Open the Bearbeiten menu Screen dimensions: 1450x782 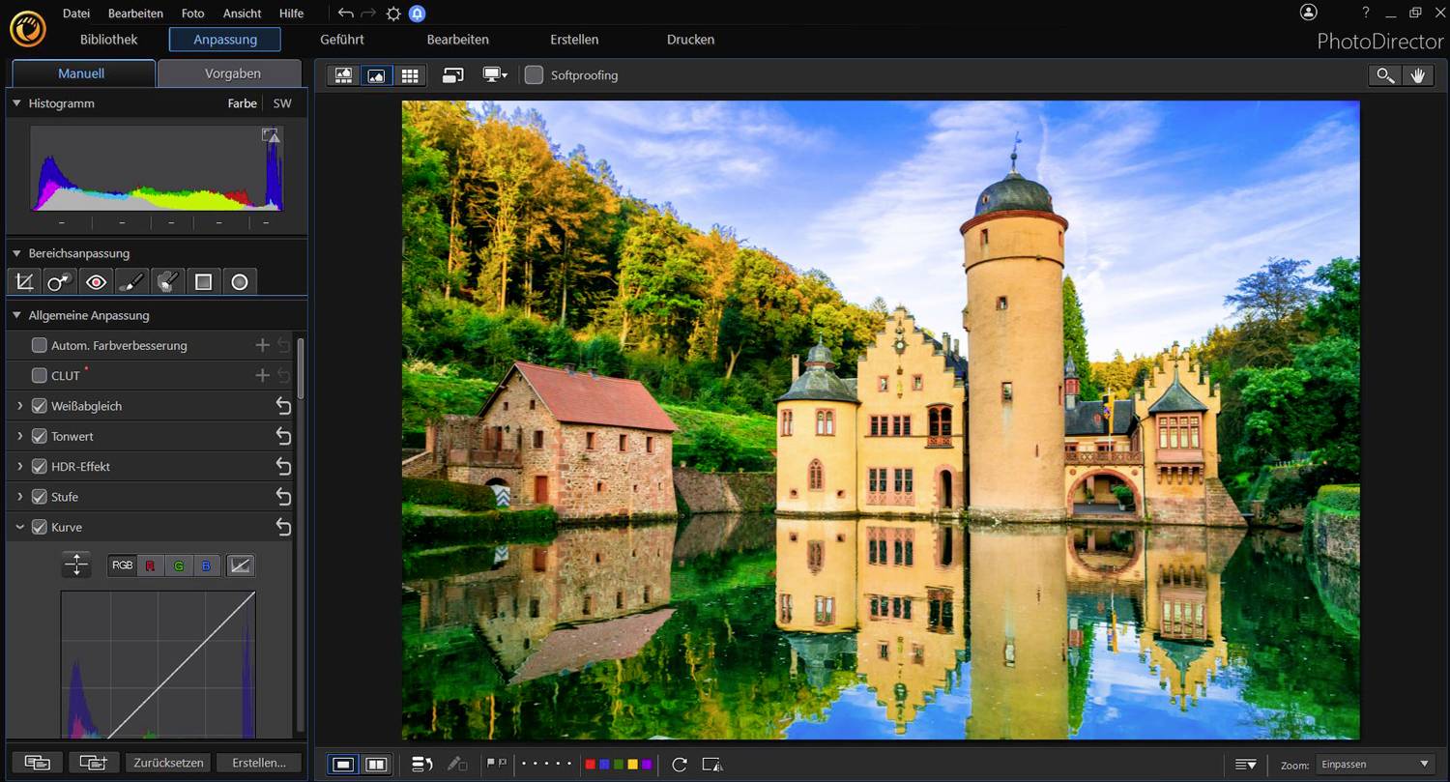134,13
